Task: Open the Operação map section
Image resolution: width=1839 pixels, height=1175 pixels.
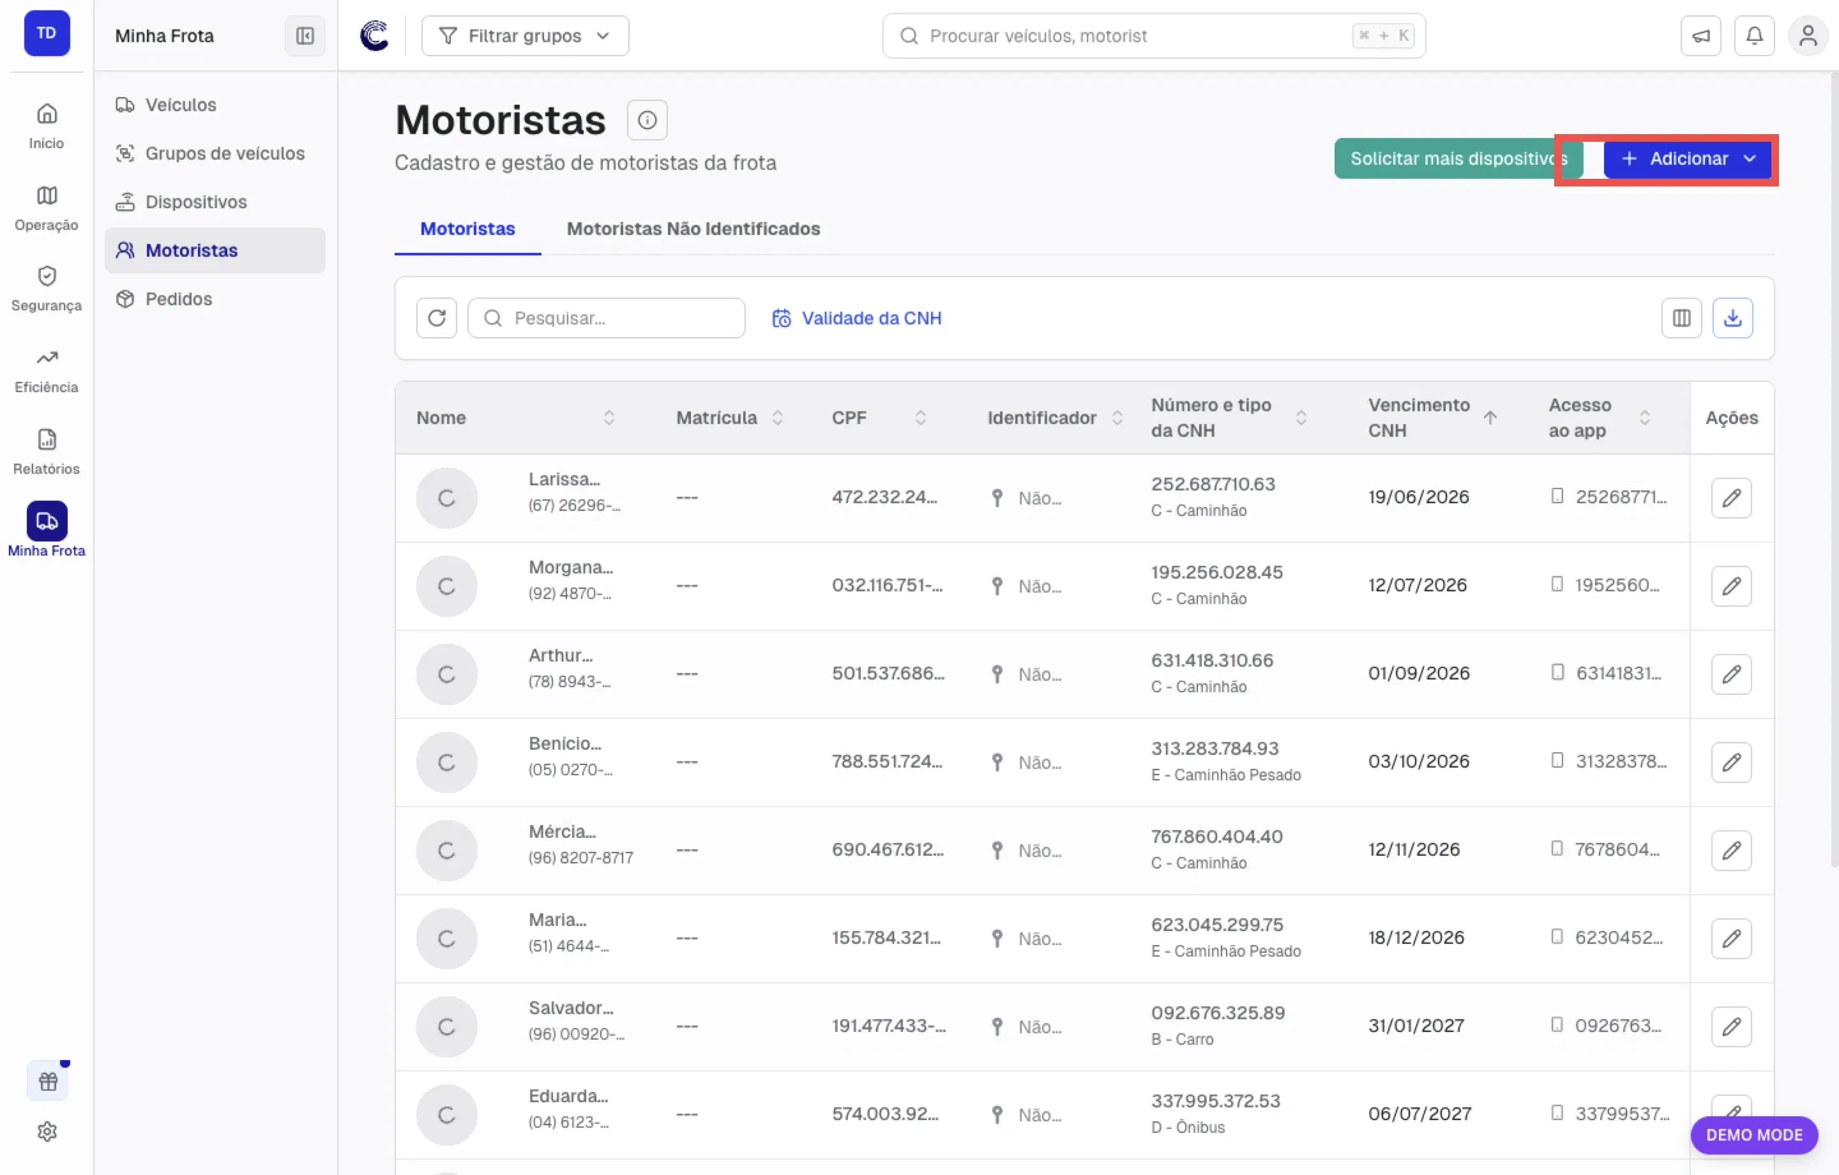Action: point(47,209)
